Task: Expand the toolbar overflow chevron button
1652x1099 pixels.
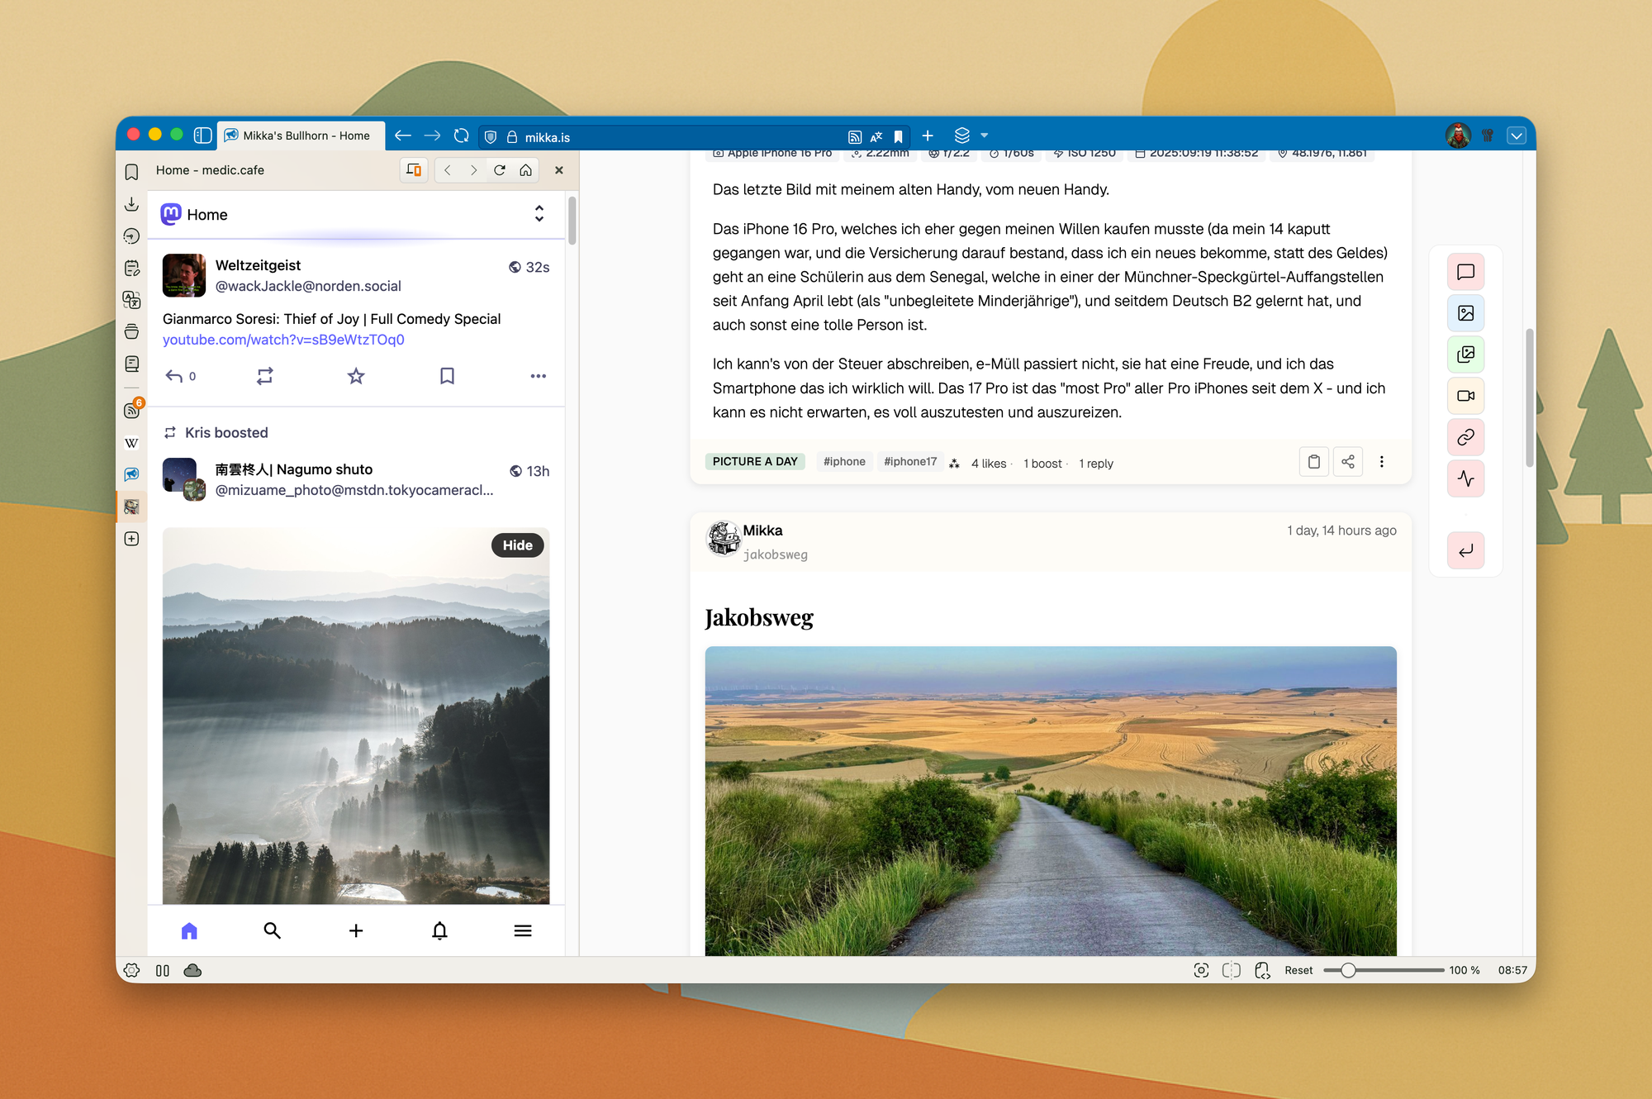Action: (1517, 136)
